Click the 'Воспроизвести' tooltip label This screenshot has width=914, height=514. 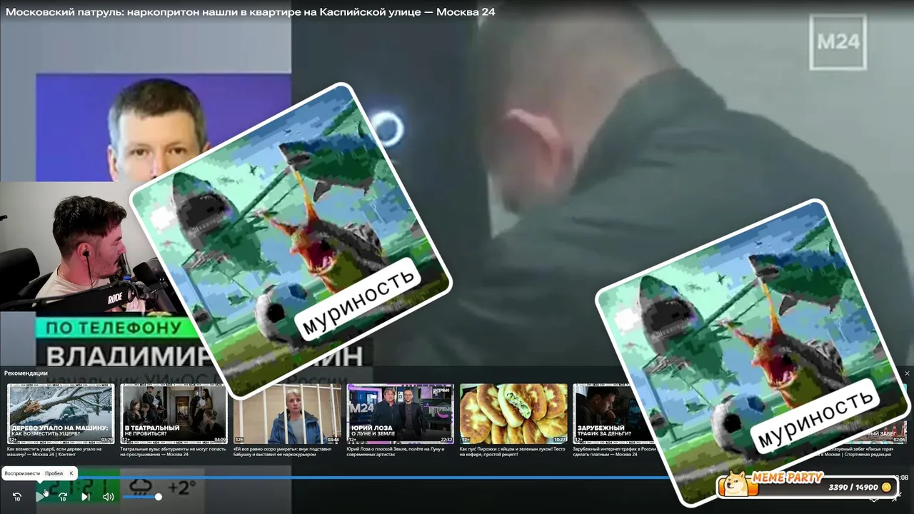tap(22, 473)
